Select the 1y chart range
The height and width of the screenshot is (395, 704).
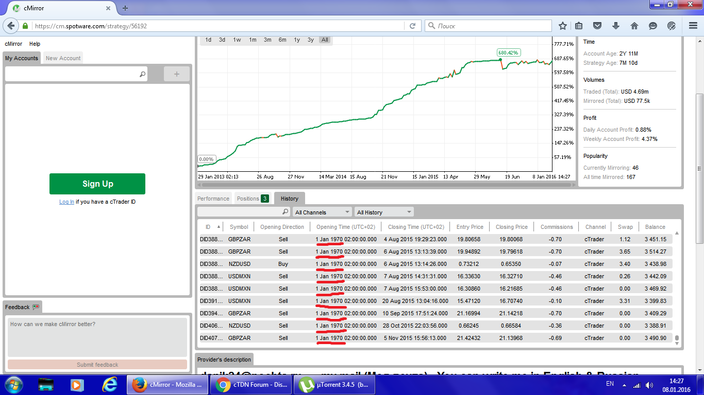(297, 40)
